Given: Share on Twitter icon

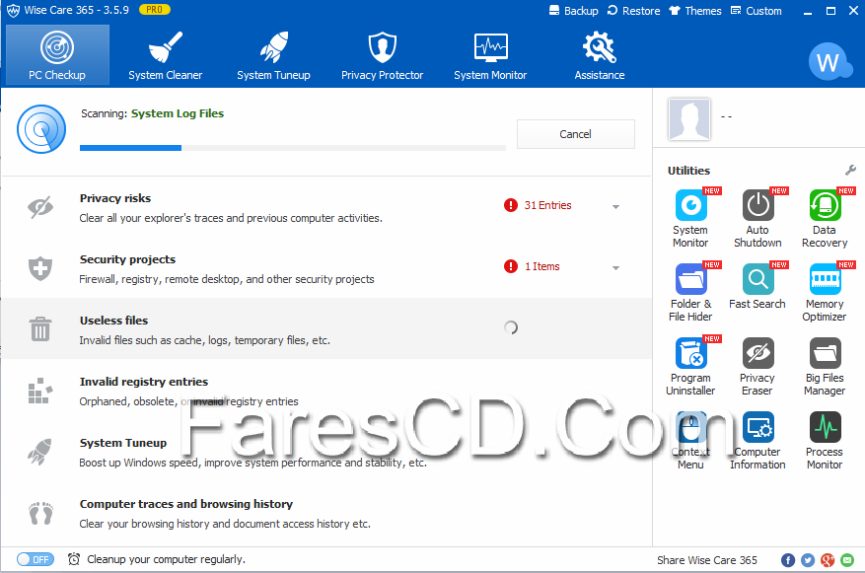Looking at the screenshot, I should (808, 560).
